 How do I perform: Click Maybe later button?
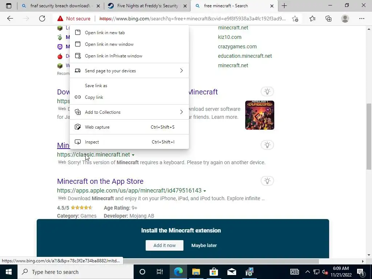204,245
